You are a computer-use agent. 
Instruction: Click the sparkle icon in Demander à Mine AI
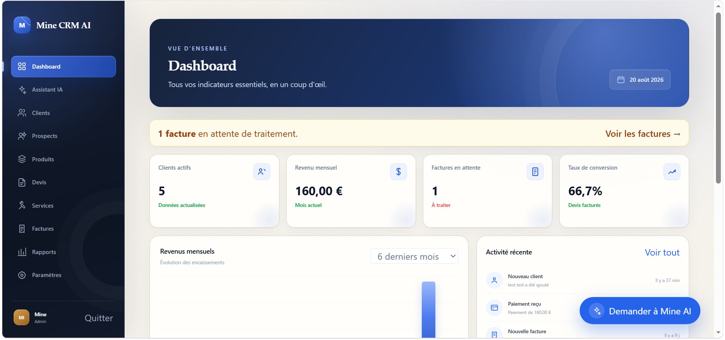[x=597, y=311]
